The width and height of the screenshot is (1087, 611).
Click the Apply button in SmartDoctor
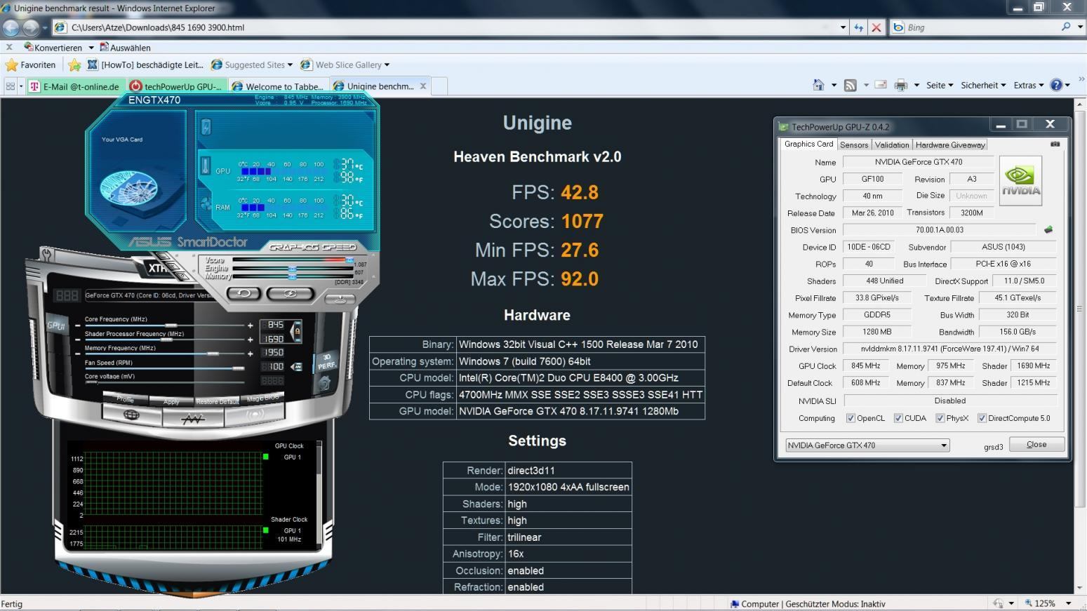(x=171, y=402)
